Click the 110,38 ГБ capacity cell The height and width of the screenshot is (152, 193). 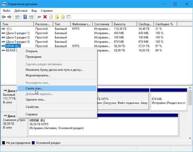[x=120, y=29]
